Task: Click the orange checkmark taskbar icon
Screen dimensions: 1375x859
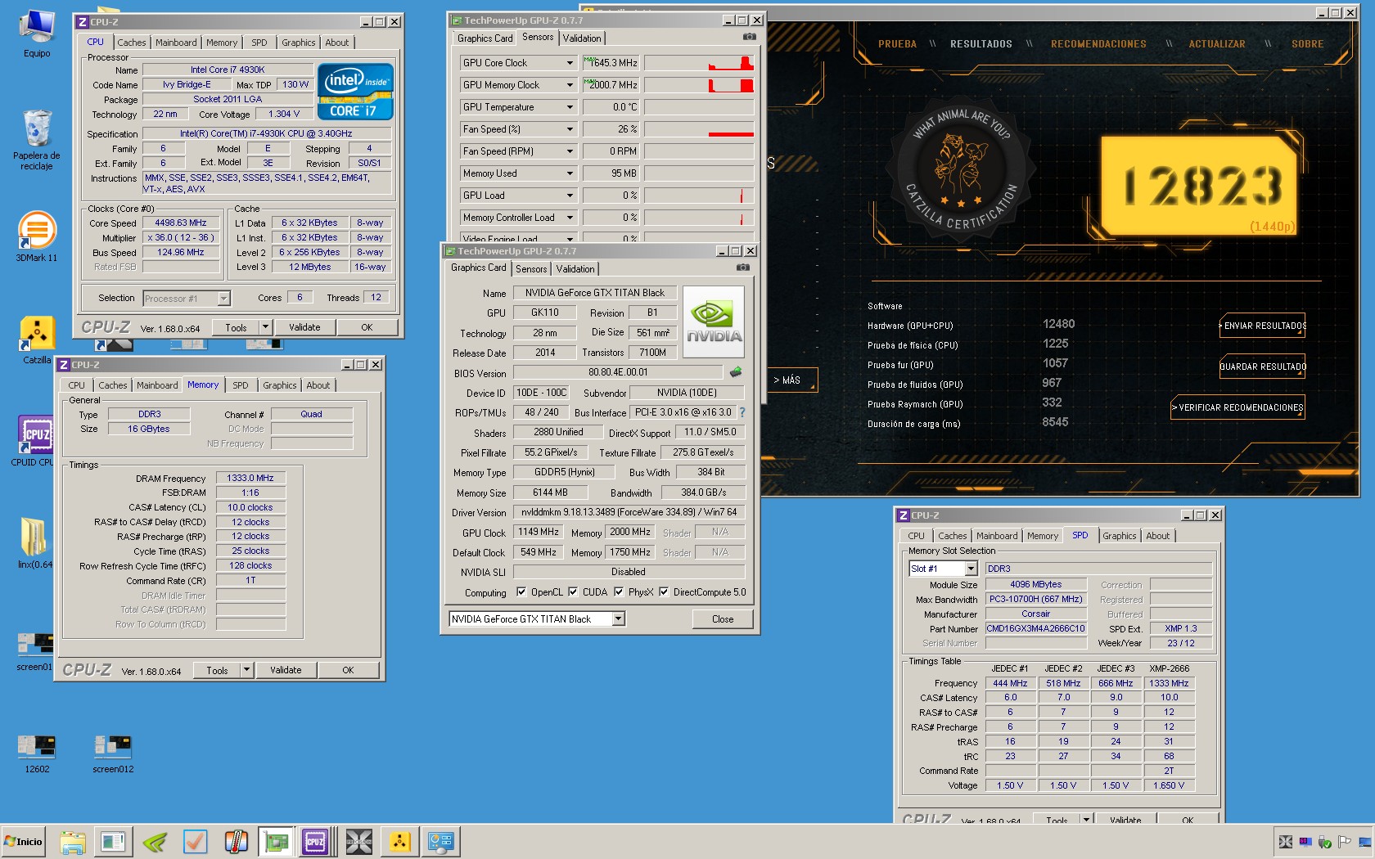Action: pyautogui.click(x=196, y=841)
